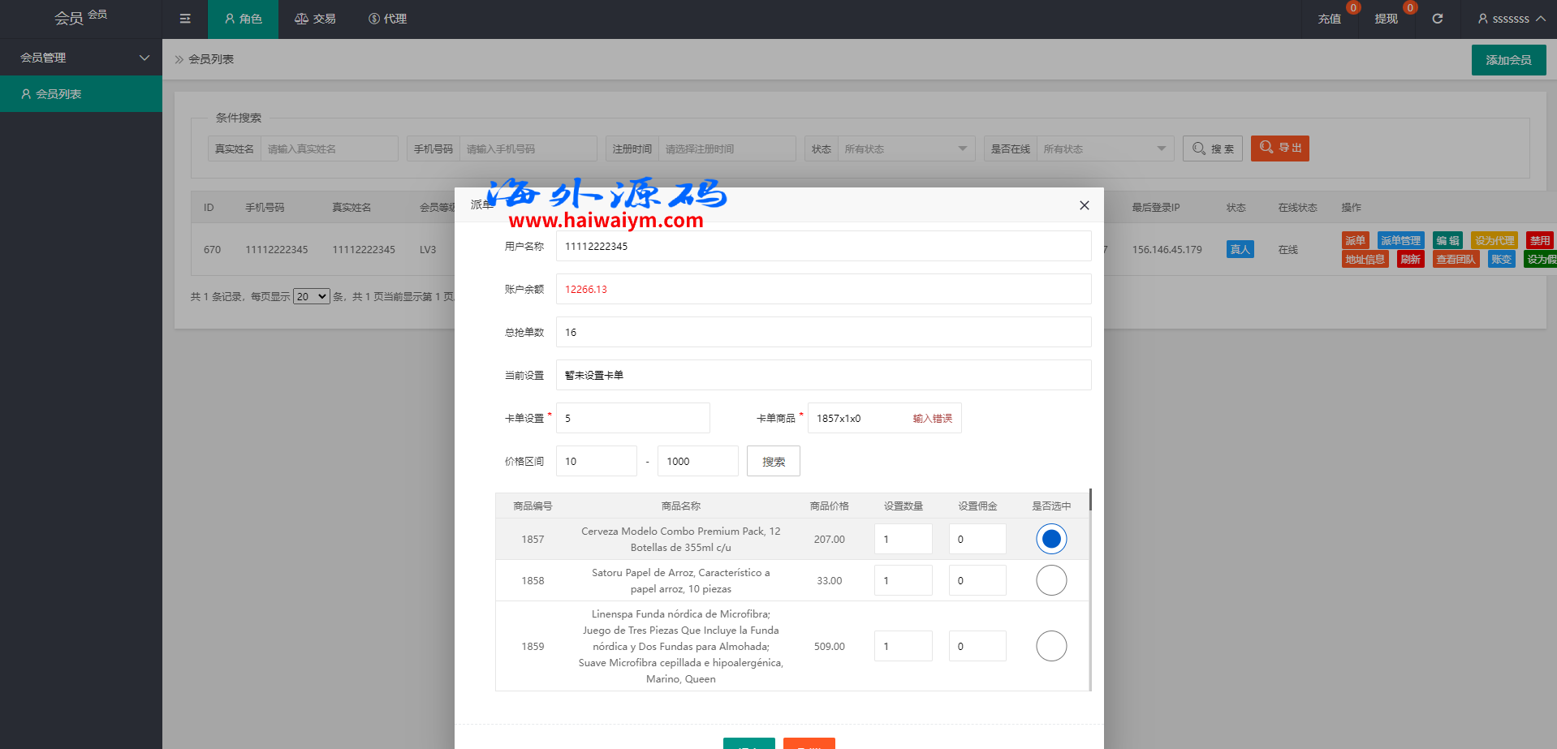Expand the 是否在线 online status dropdown
Viewport: 1557px width, 749px height.
pyautogui.click(x=1104, y=149)
